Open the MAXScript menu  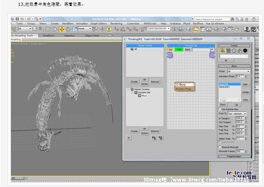150,24
